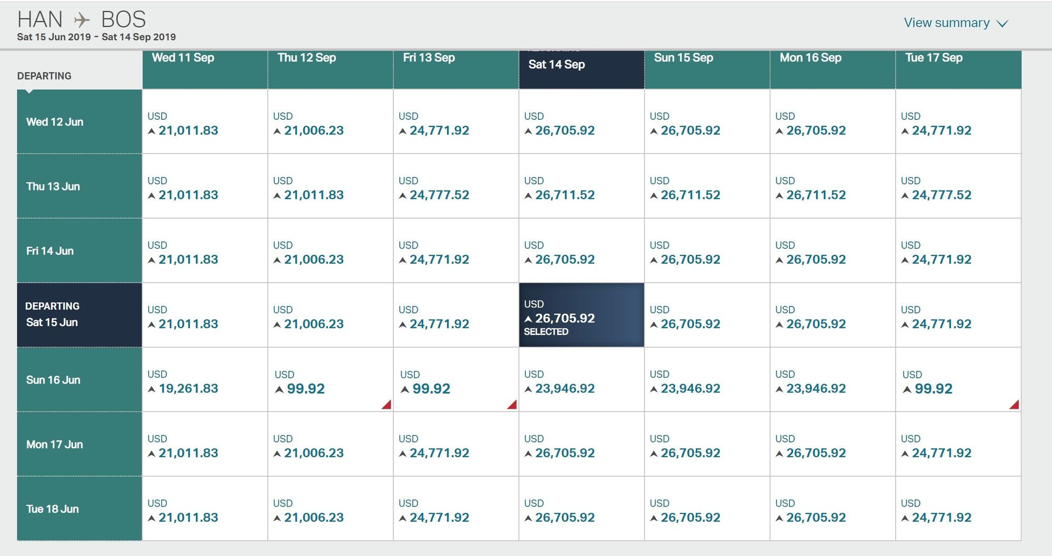Click up-arrow icon beside the 19,261.83 fare
Screen dimensions: 1052x556
(x=152, y=389)
